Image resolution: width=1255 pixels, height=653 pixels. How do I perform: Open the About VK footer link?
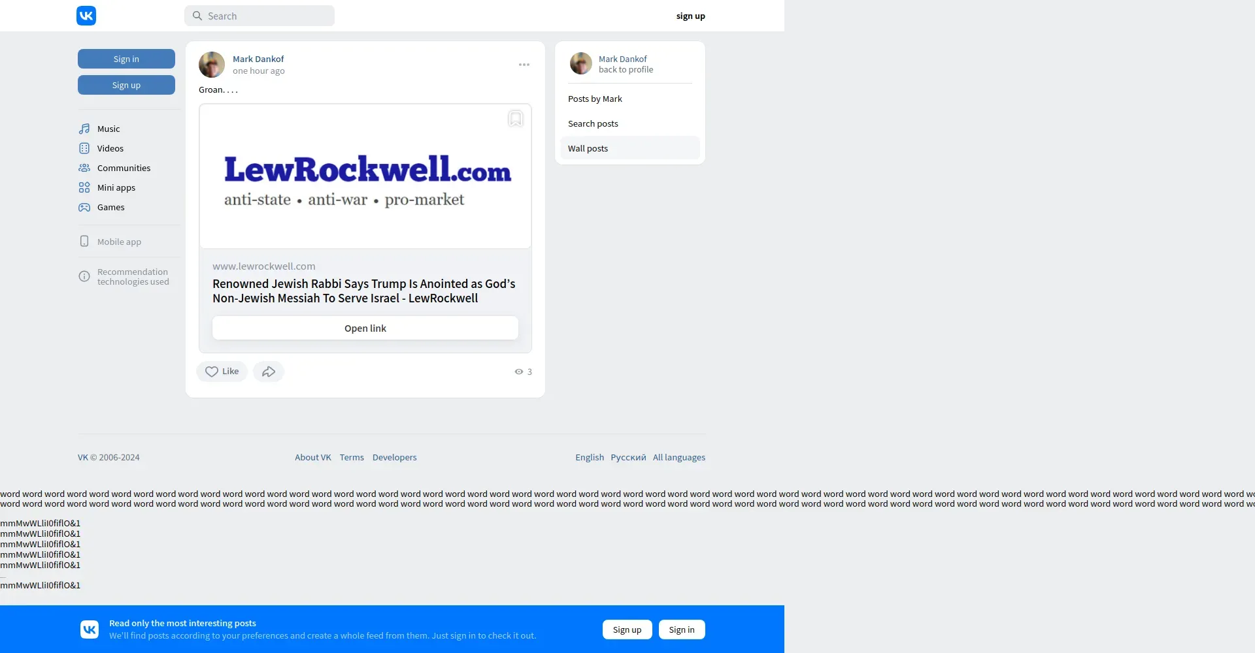[x=313, y=457]
